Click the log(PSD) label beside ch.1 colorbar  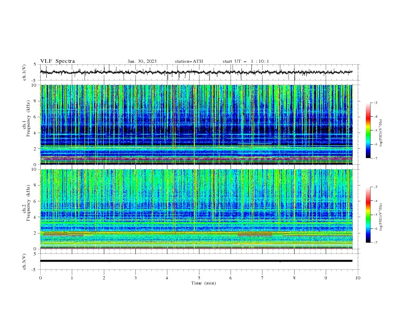click(381, 133)
